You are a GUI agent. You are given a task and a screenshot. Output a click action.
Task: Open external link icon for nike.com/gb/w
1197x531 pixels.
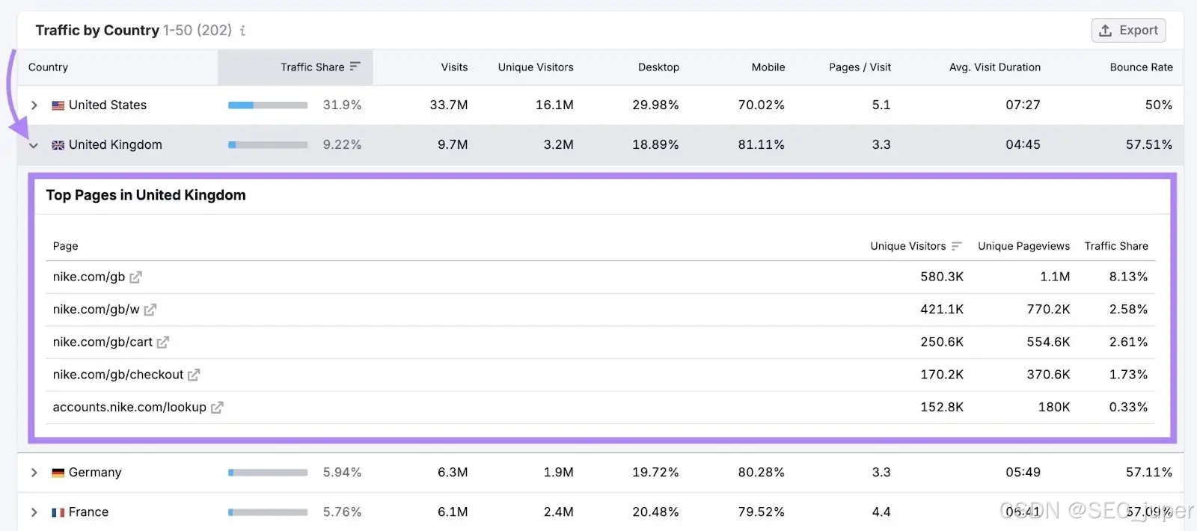(x=150, y=310)
